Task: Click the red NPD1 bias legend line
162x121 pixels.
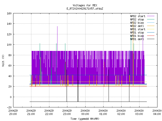Action: [x=151, y=36]
